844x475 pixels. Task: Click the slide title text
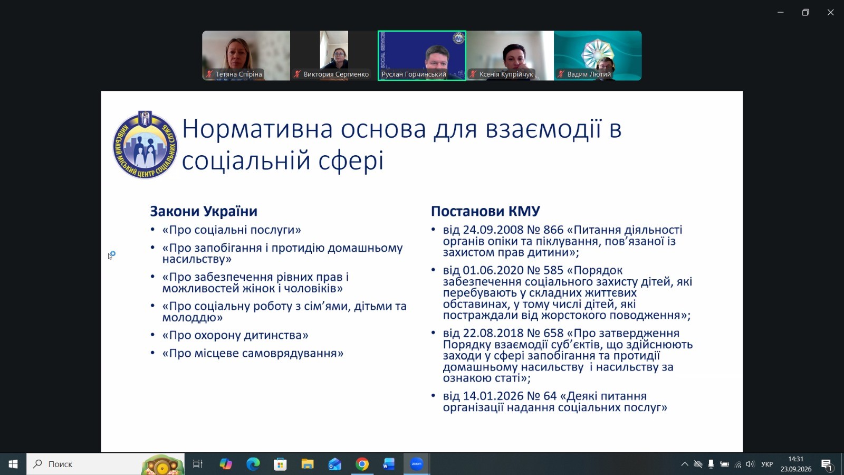tap(402, 144)
